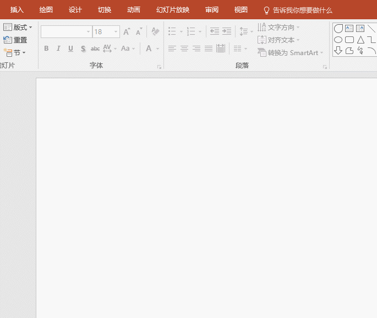Image resolution: width=377 pixels, height=318 pixels.
Task: Click the text shadow S icon
Action: tap(83, 48)
